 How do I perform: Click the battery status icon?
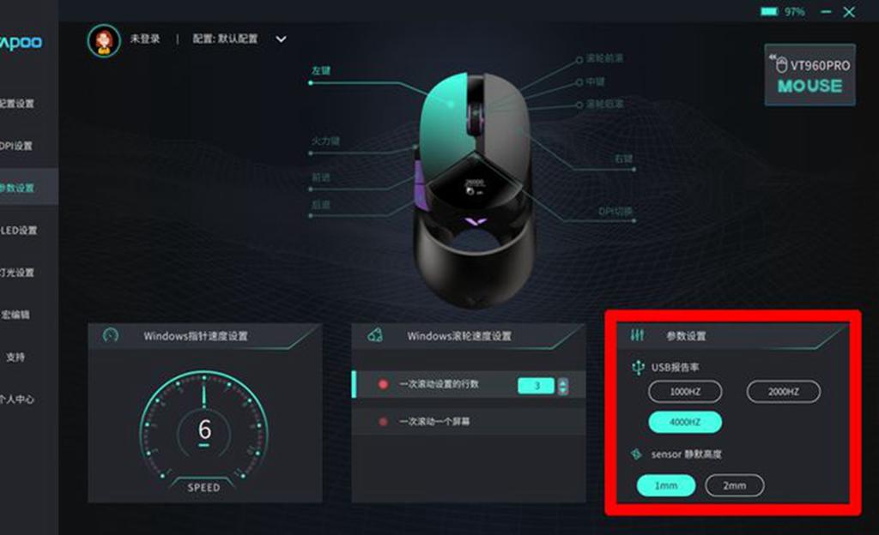[x=769, y=12]
